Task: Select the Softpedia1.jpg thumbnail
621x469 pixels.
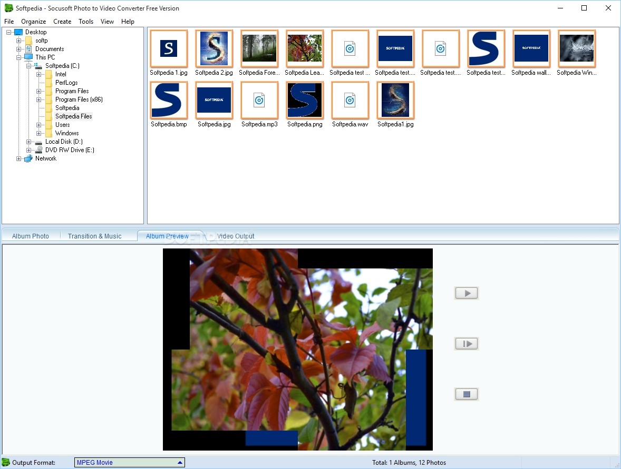Action: coord(395,100)
